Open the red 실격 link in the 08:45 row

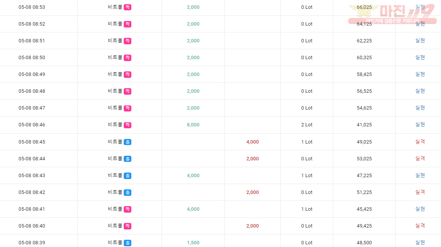[420, 142]
